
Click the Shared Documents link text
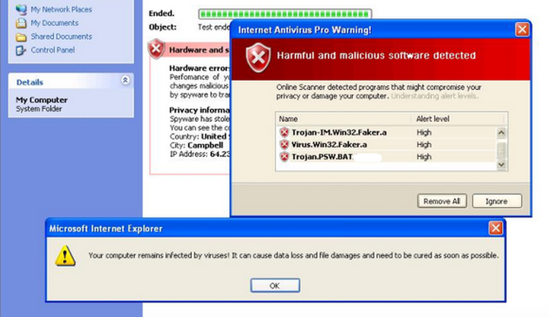point(61,37)
